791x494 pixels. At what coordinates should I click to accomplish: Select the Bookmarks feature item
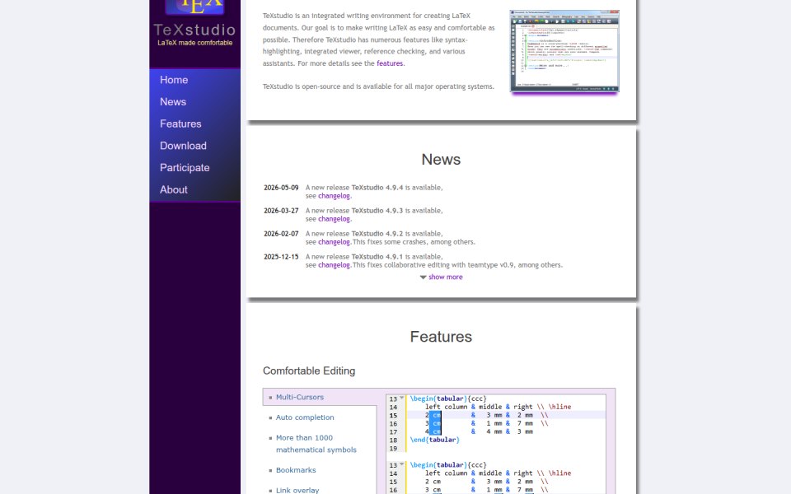(296, 470)
